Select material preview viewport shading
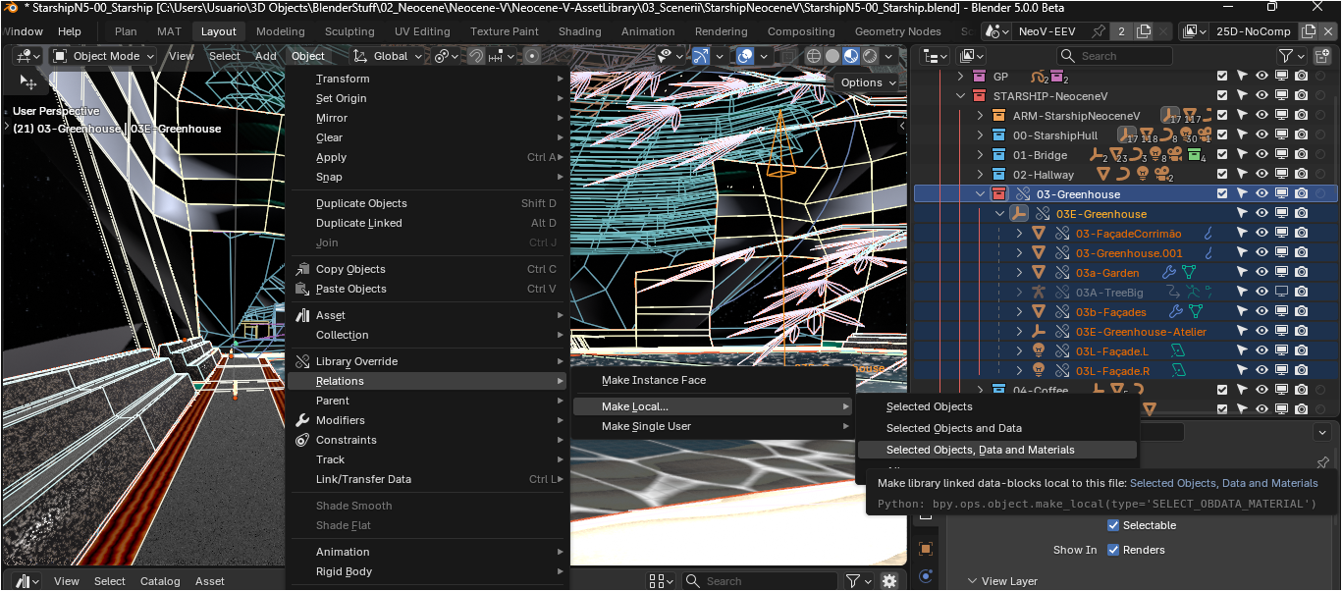1342x591 pixels. [x=851, y=56]
